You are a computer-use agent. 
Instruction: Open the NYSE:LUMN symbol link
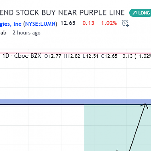pos(40,24)
